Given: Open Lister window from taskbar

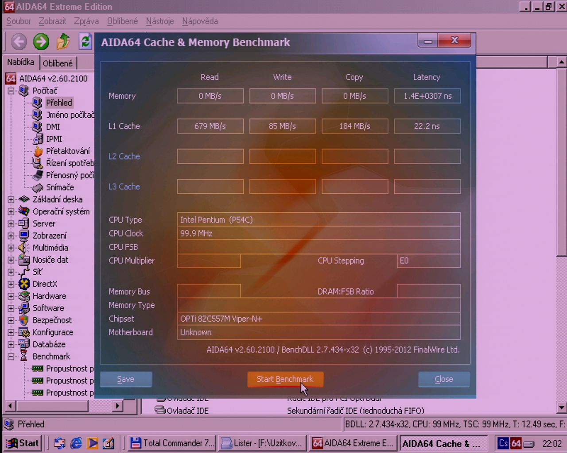Looking at the screenshot, I should [262, 443].
